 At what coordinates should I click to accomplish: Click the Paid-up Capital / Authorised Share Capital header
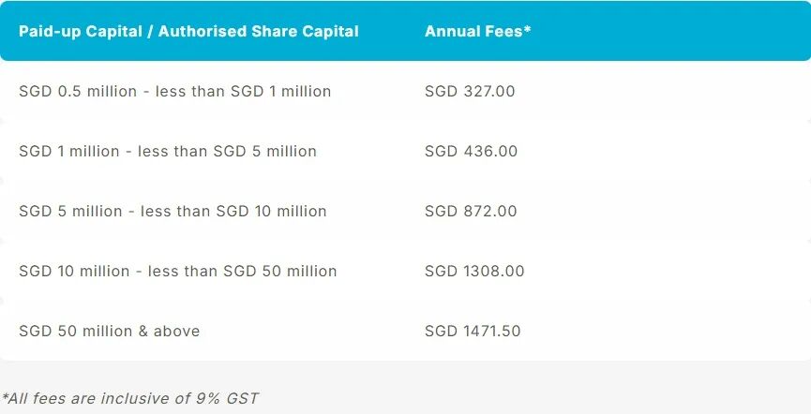point(188,31)
